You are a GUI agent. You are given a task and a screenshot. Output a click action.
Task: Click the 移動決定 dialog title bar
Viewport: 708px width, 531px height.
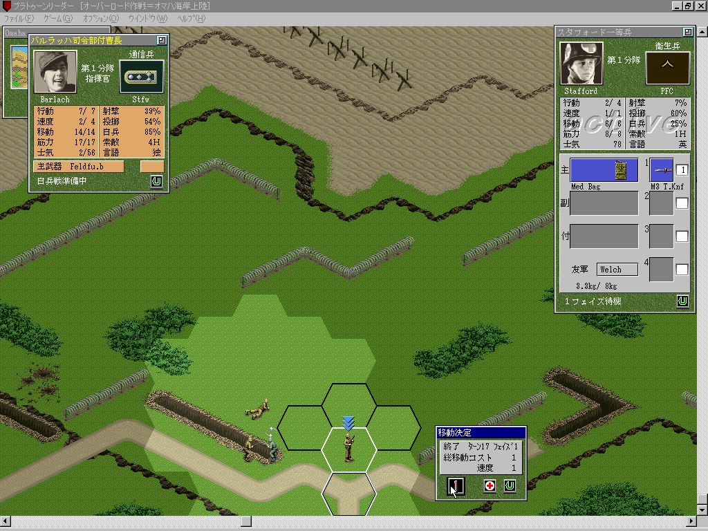[481, 432]
